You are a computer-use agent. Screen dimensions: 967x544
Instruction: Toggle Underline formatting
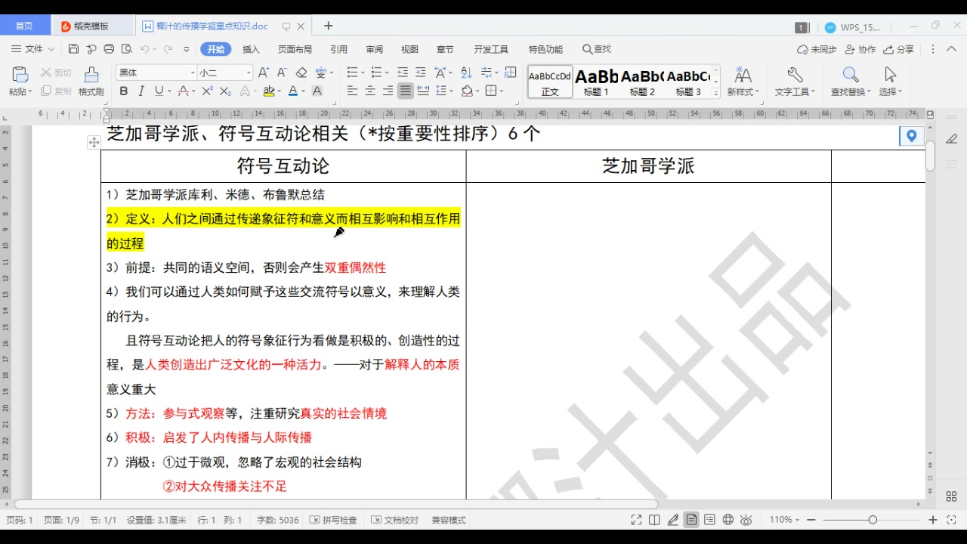point(159,91)
